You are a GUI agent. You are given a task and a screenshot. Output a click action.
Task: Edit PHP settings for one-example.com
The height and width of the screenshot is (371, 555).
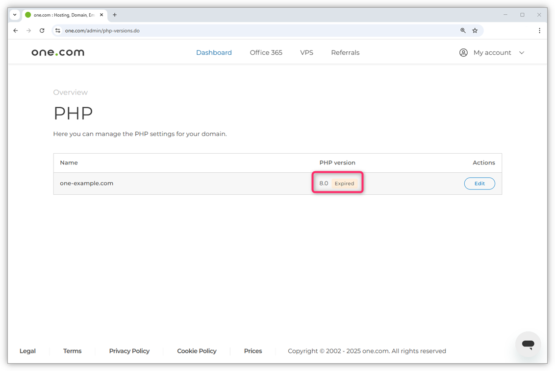click(x=479, y=183)
